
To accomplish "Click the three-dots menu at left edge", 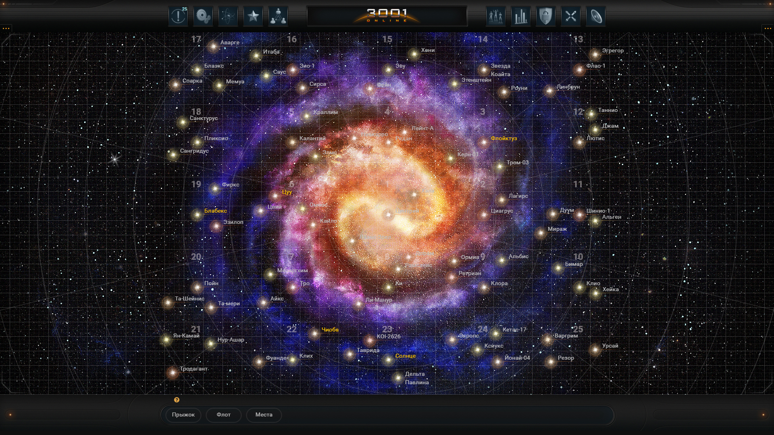I will coord(6,28).
